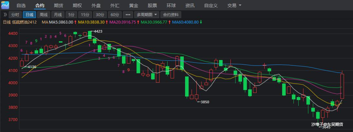Select the 15分 period

85,15
